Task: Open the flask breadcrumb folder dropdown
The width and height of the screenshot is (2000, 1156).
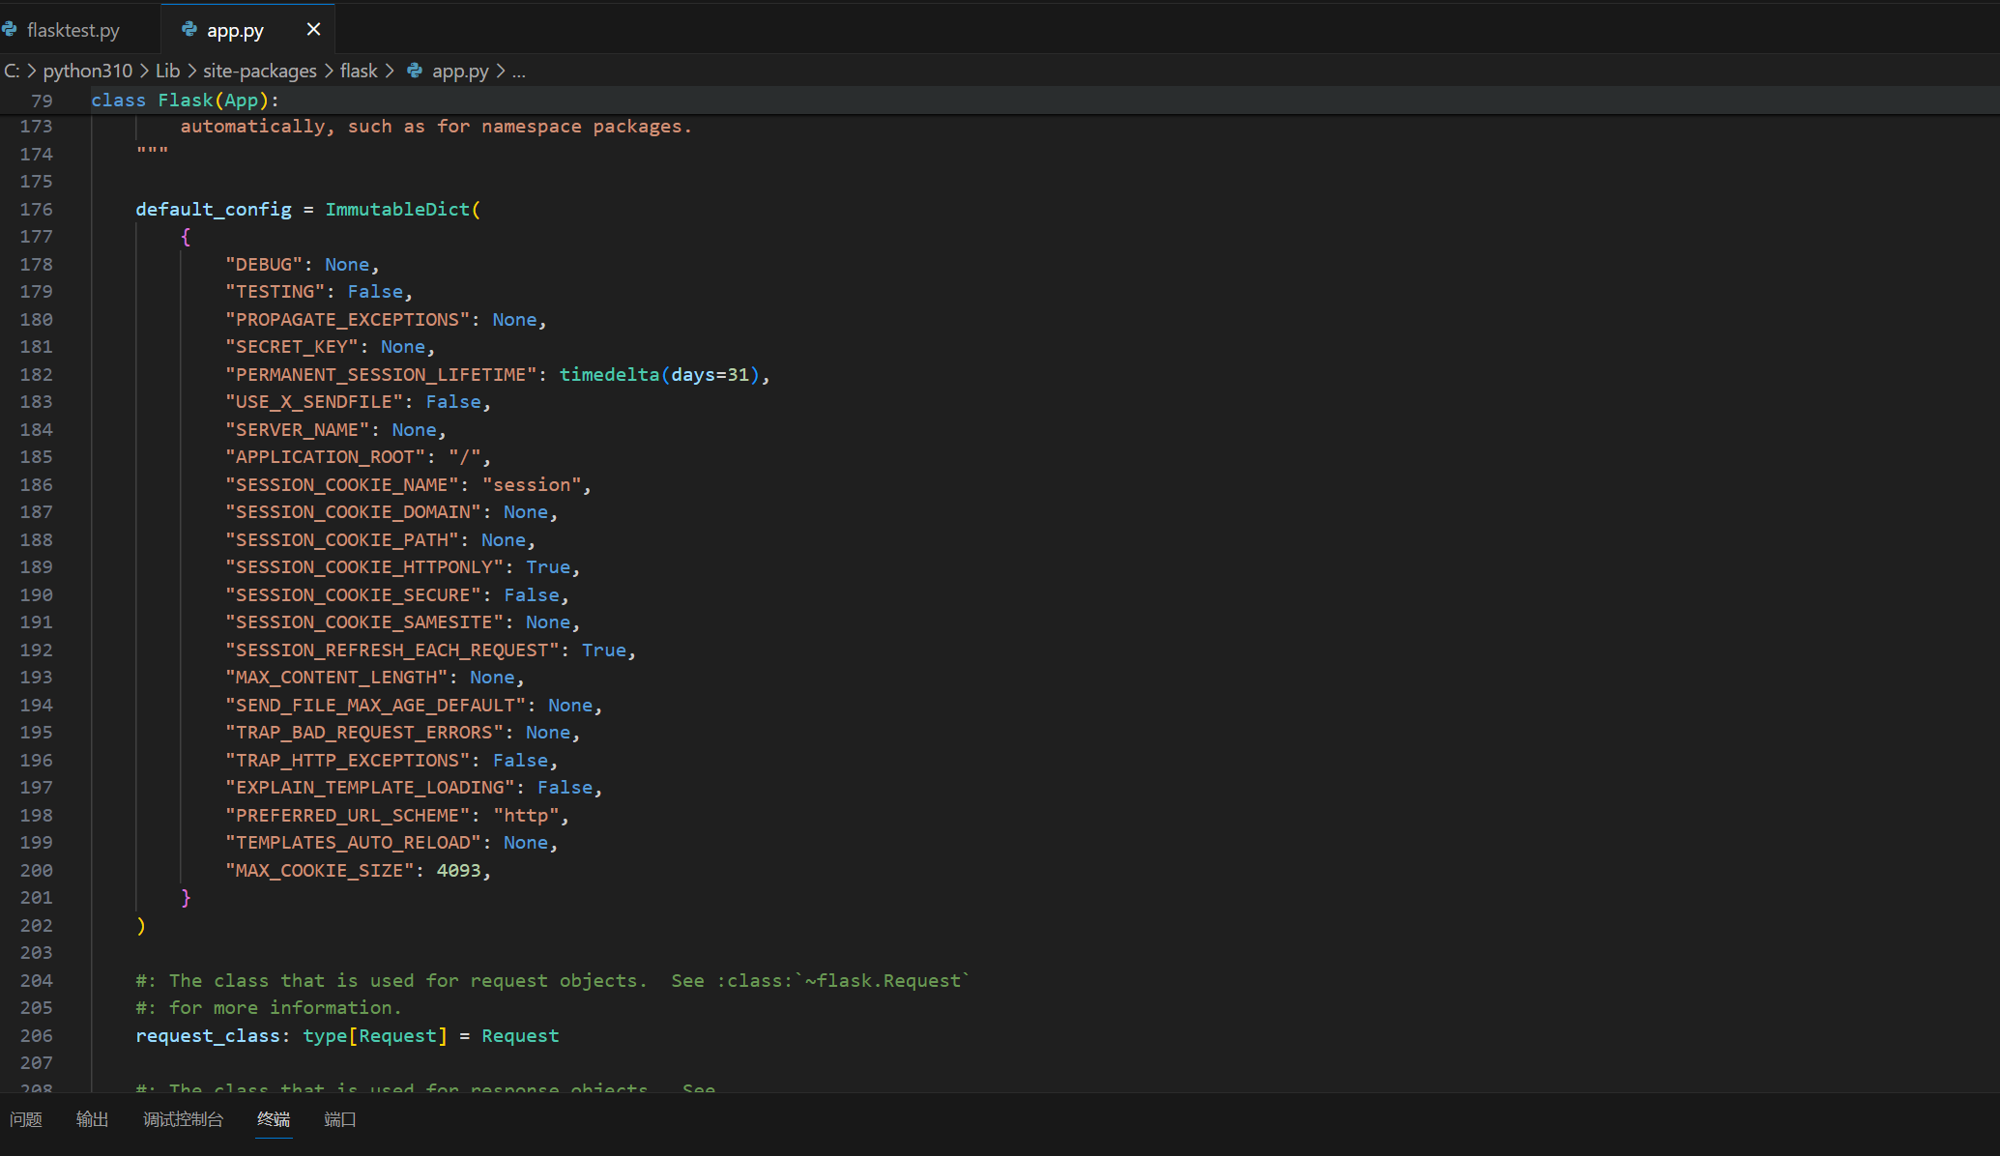Action: (x=359, y=71)
